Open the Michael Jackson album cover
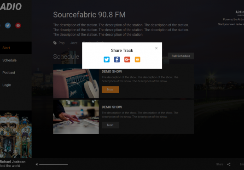The width and height of the screenshot is (244, 170). [16, 134]
